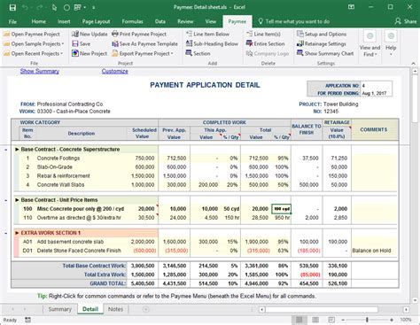Collapse the Extra Work Section 1 group
Image resolution: width=420 pixels, height=325 pixels.
pyautogui.click(x=6, y=233)
